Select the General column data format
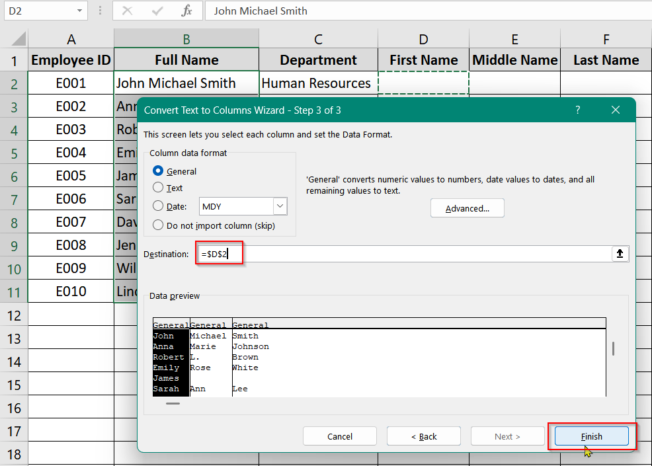 (158, 171)
